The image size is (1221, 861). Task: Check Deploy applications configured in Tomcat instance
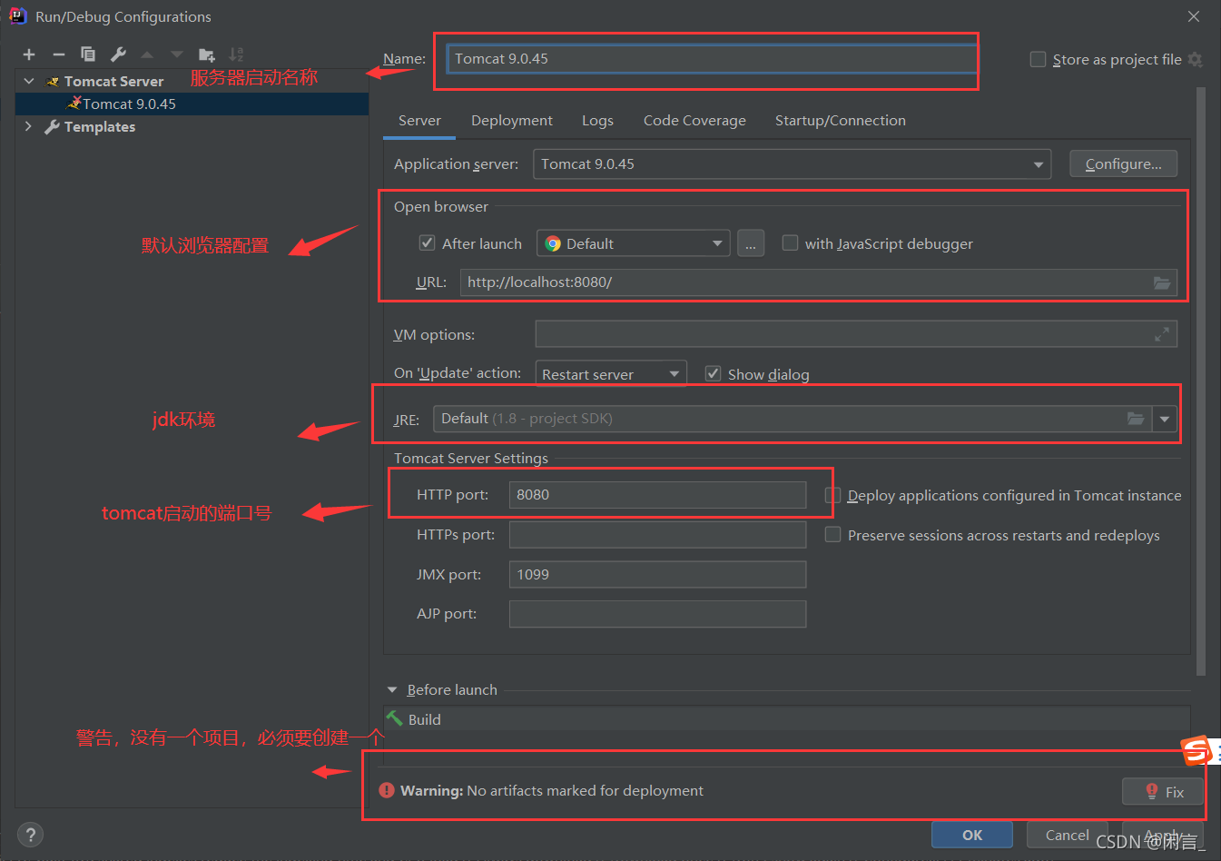click(832, 495)
